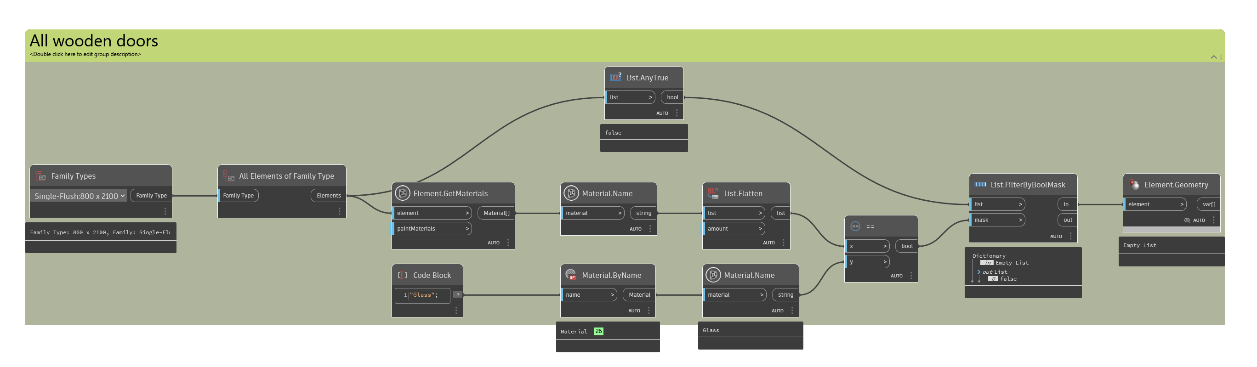Click the Code Block output port arrow
This screenshot has width=1257, height=367.
(458, 294)
